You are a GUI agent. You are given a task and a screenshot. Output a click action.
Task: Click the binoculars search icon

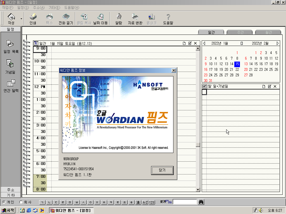(x=201, y=202)
